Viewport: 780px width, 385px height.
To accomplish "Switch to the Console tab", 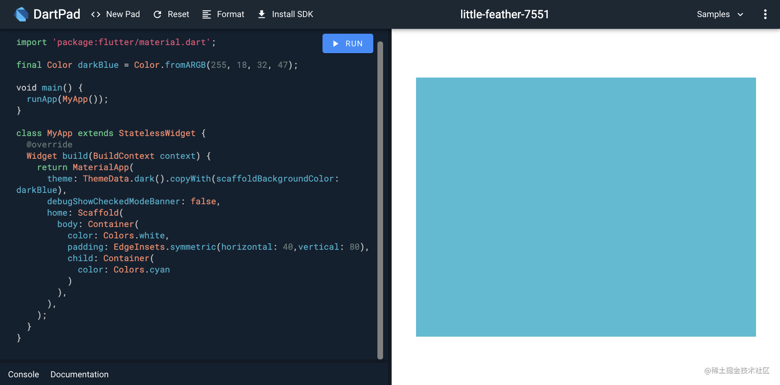I will [24, 374].
